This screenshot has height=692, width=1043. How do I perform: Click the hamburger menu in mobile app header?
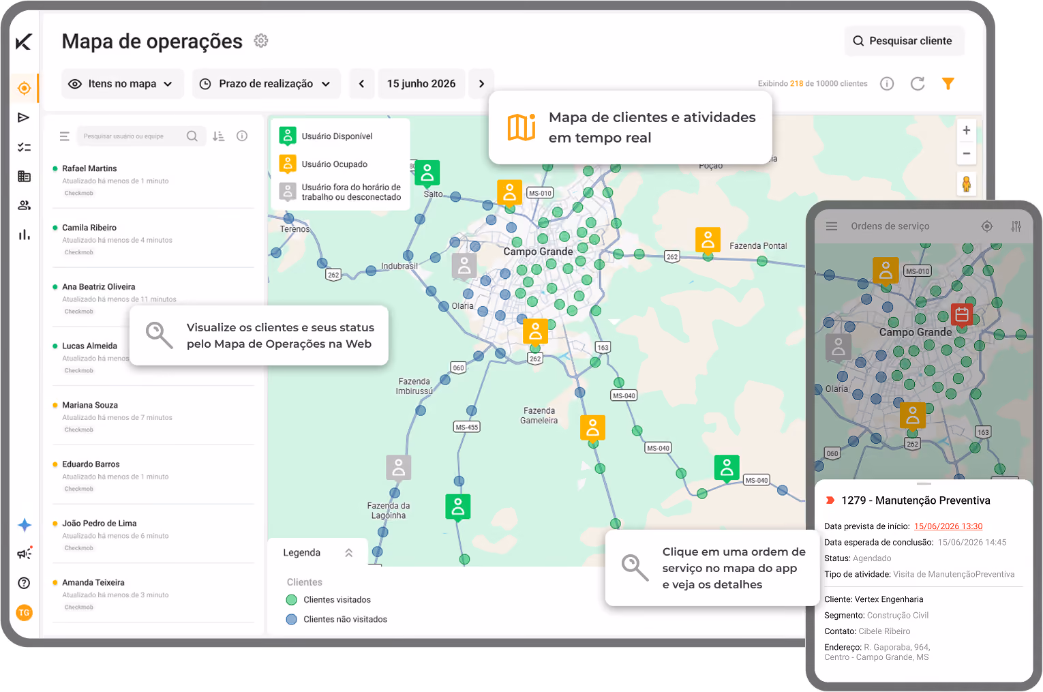click(x=832, y=226)
